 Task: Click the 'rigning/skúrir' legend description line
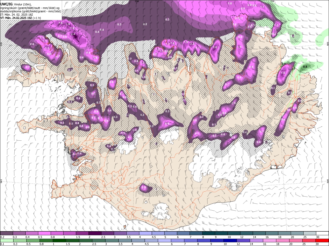click(x=30, y=8)
